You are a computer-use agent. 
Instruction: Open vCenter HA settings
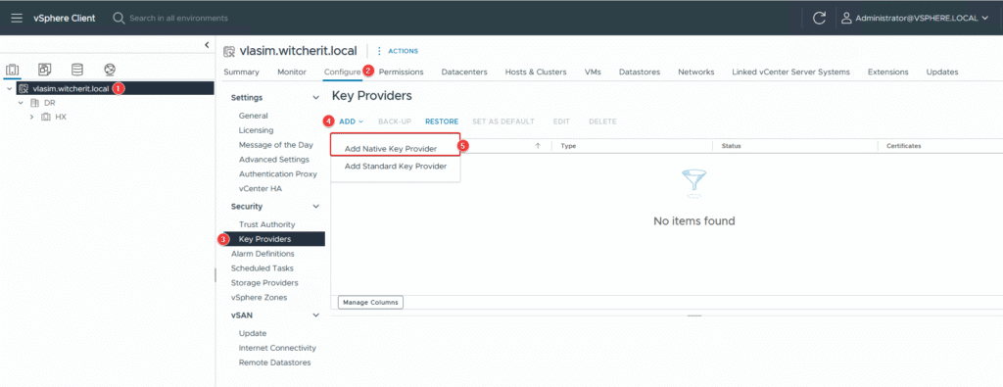point(261,189)
